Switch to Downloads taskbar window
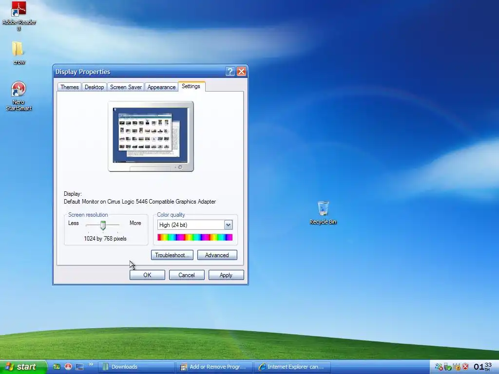The image size is (499, 374). (136, 367)
